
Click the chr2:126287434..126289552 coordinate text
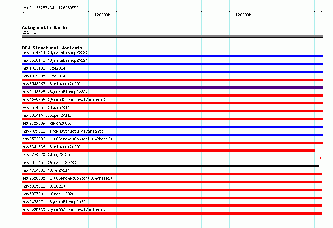point(51,8)
